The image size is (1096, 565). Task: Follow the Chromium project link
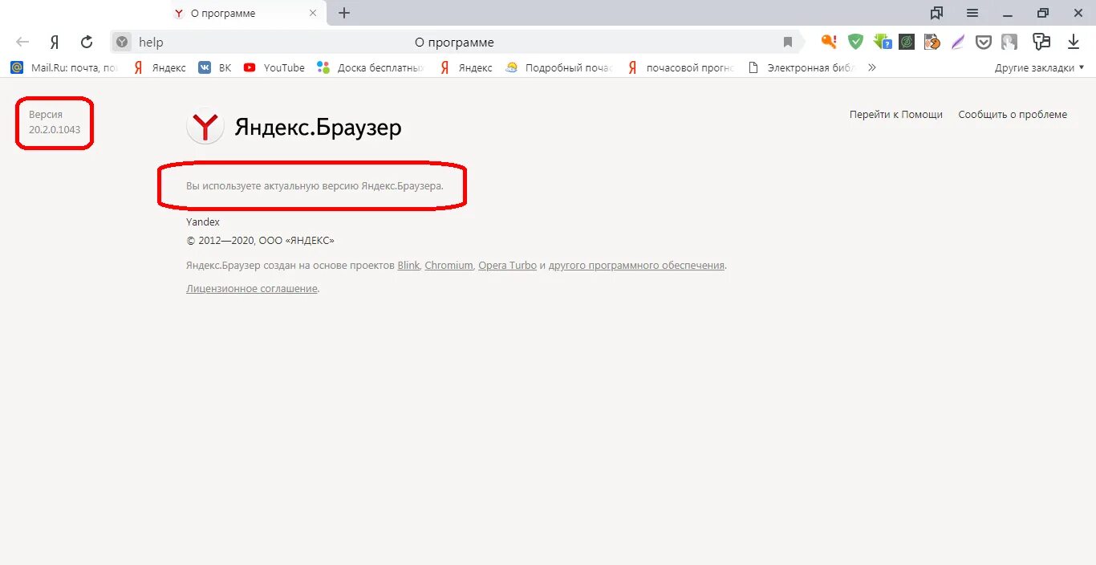[x=449, y=266]
